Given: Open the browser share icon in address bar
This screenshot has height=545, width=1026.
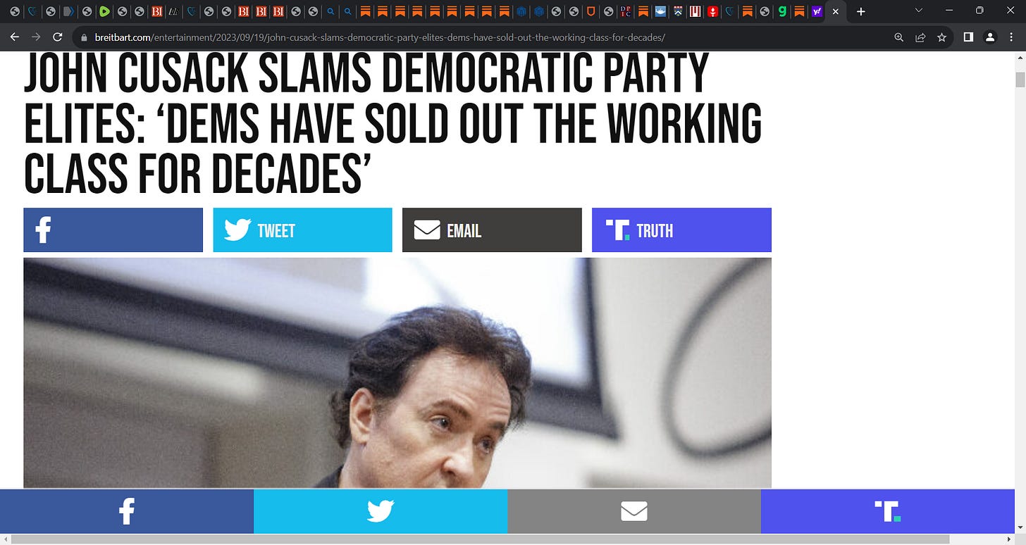Looking at the screenshot, I should coord(920,37).
